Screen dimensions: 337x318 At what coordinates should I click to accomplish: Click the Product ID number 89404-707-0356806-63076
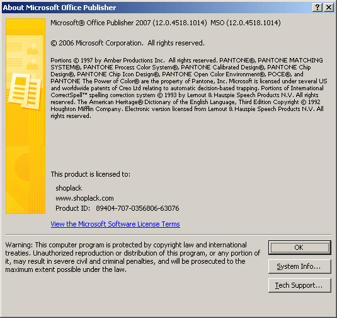pos(137,208)
